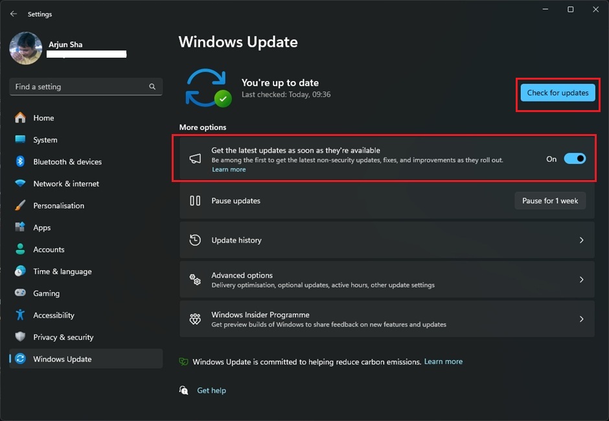
Task: Click the Find a setting search box
Action: click(x=86, y=87)
